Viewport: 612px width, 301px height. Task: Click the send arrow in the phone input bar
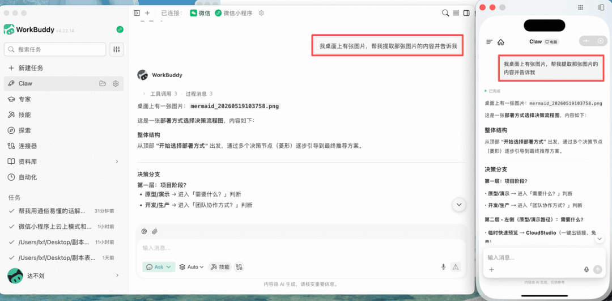pos(598,269)
